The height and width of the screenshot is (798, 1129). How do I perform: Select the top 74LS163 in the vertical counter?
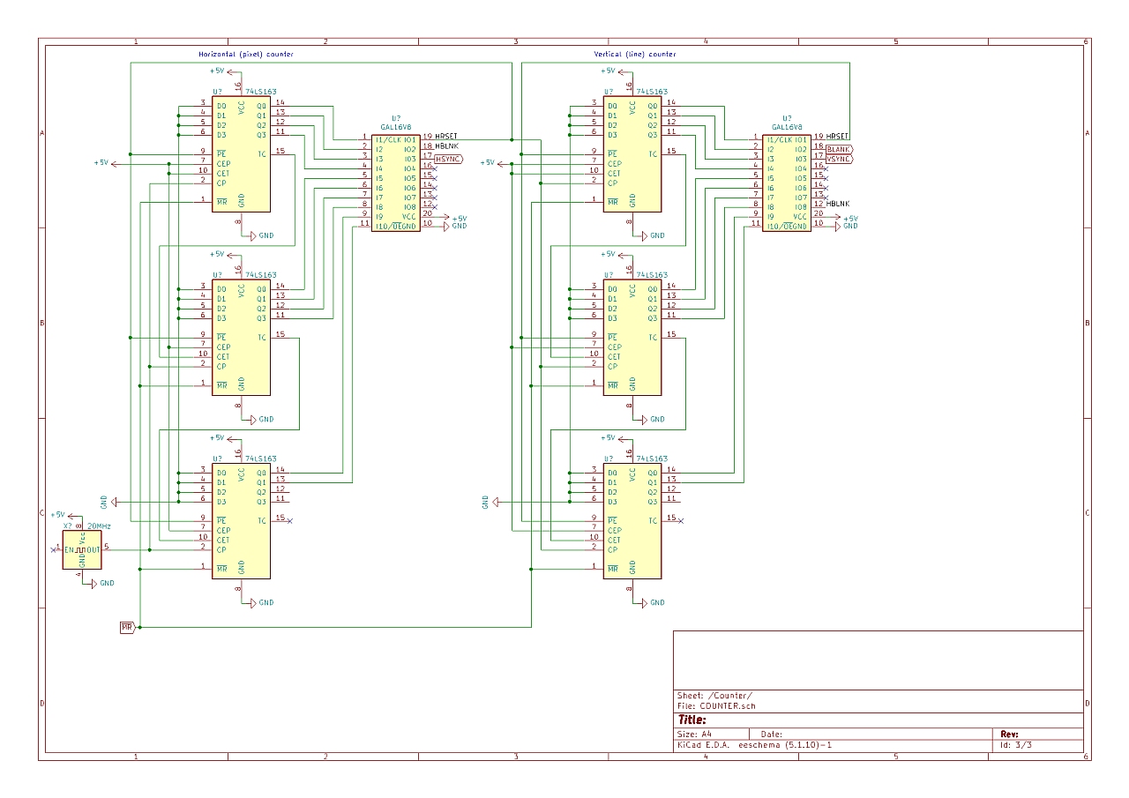pyautogui.click(x=632, y=154)
